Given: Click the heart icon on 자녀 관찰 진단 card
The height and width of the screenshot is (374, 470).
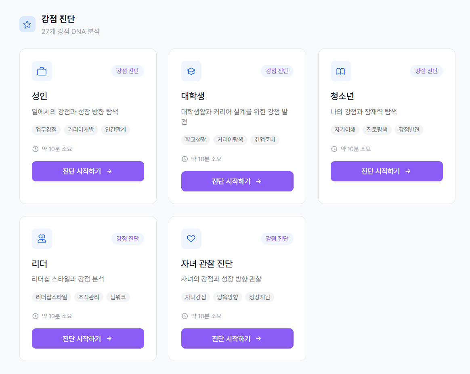Looking at the screenshot, I should [191, 238].
